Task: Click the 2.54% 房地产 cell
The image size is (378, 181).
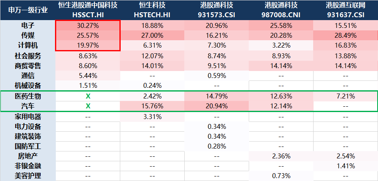Action: [x=345, y=156]
